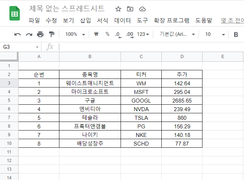
Task: Select the cell 배당성장주
Action: (x=90, y=143)
